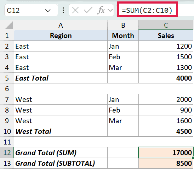194x169 pixels.
Task: Open the Insert Function fx icon
Action: coord(101,10)
